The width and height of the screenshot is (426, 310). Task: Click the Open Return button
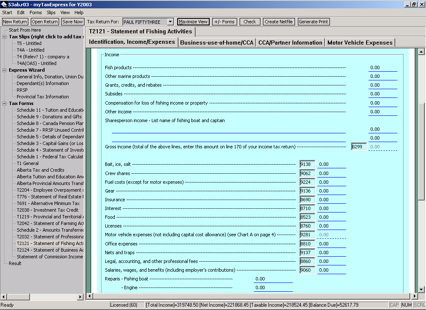(x=45, y=22)
